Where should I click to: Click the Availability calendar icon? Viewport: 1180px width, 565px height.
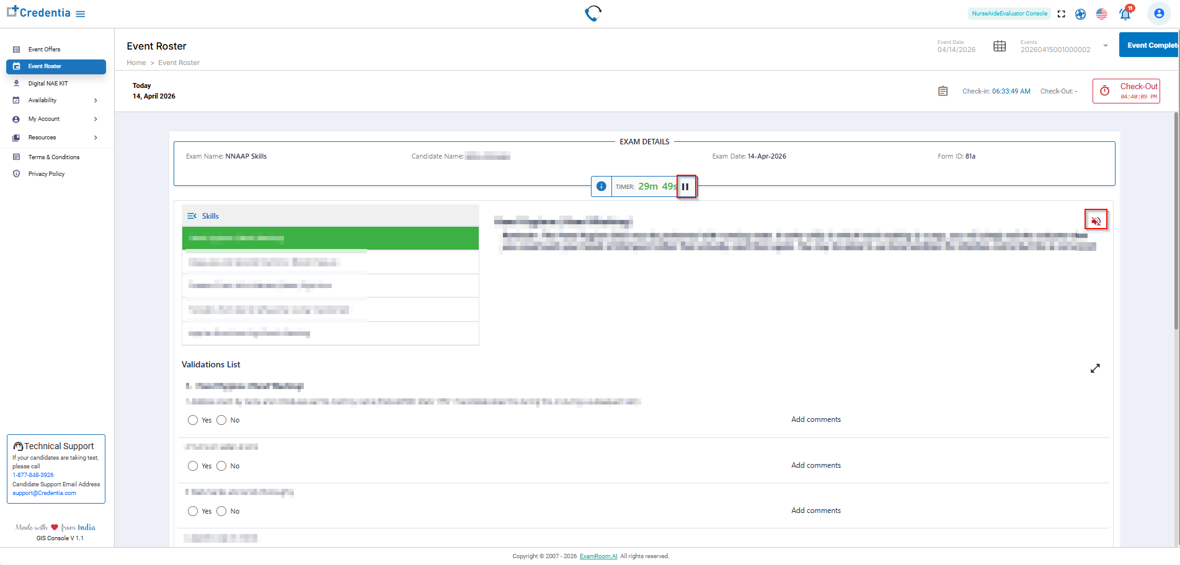pyautogui.click(x=16, y=100)
